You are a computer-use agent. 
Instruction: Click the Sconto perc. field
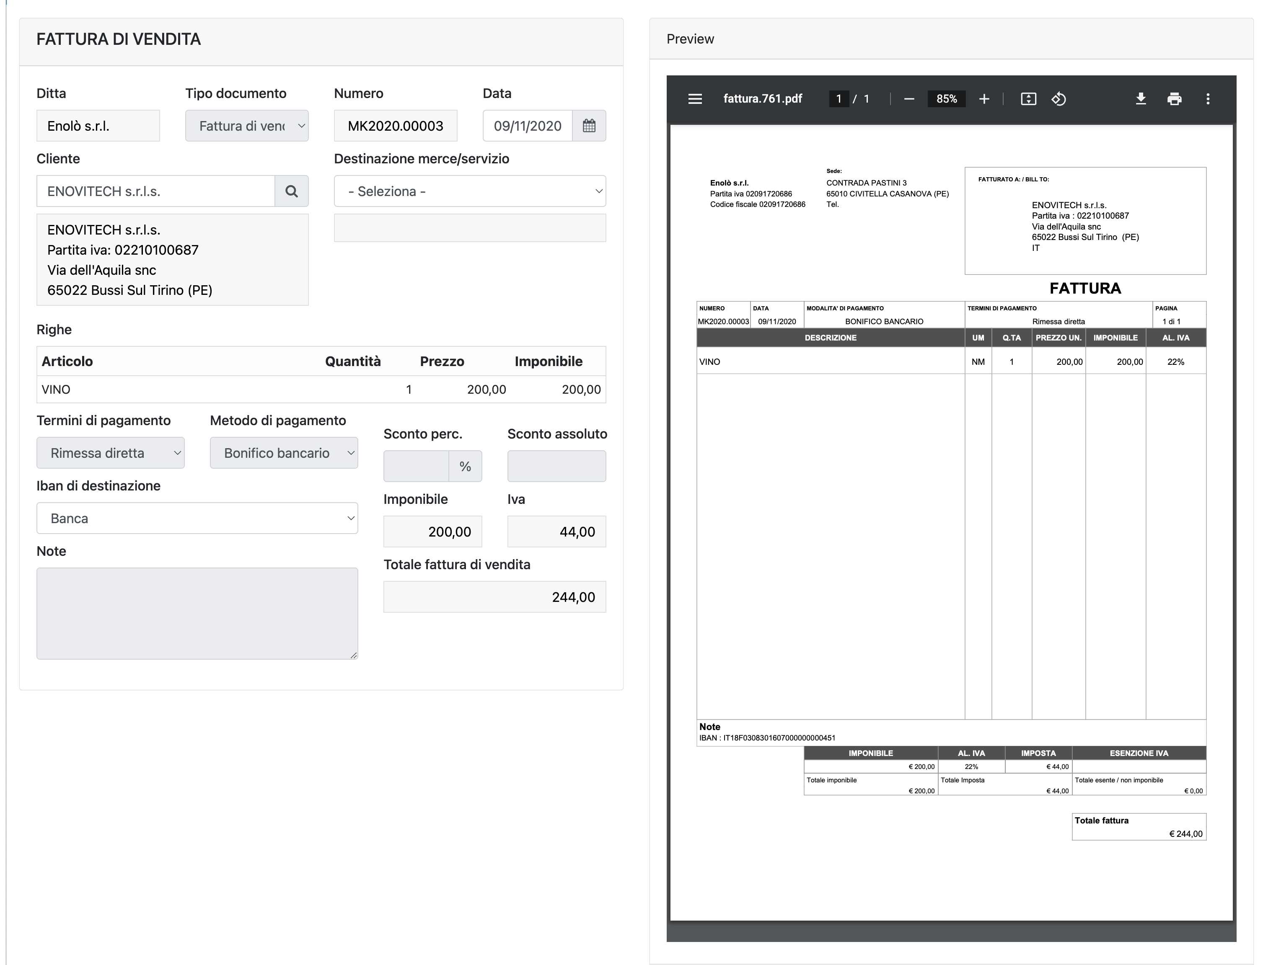click(x=416, y=467)
